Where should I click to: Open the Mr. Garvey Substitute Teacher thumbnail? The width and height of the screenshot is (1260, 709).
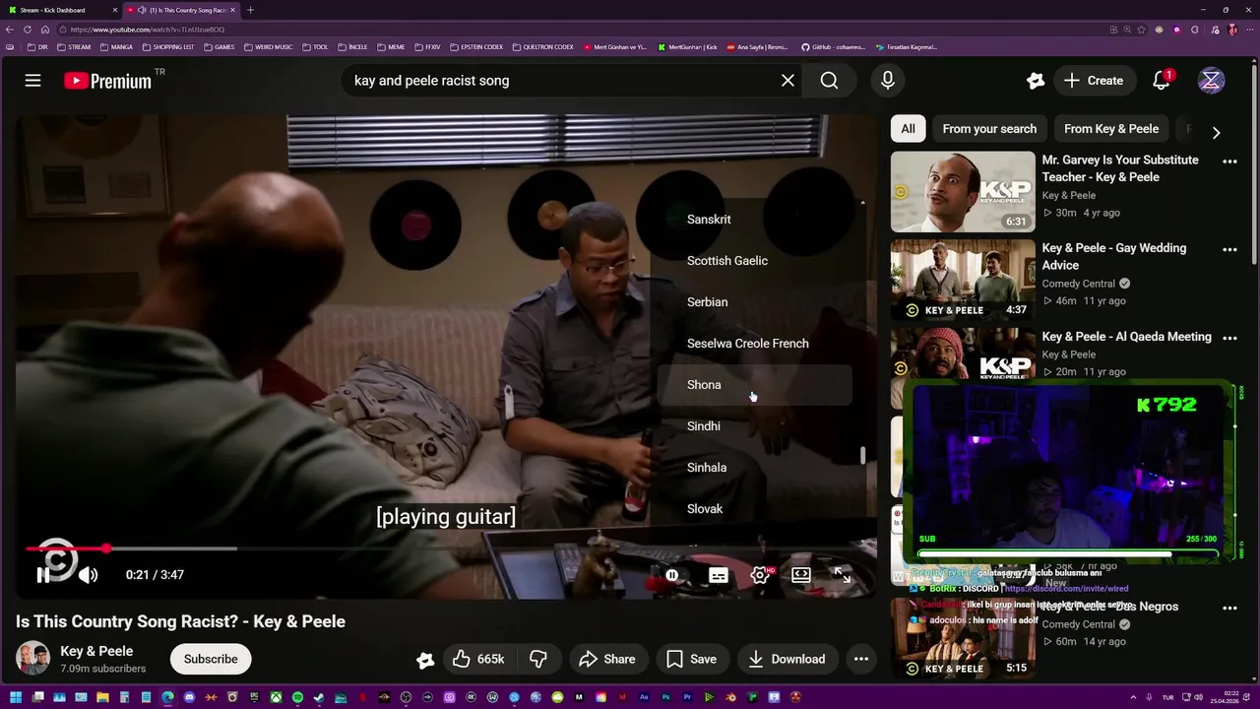click(963, 192)
